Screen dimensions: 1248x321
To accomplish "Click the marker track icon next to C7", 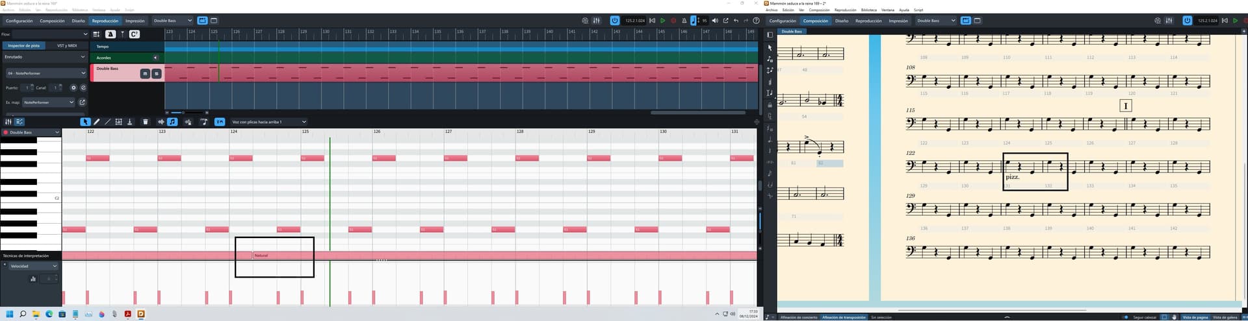I will pos(122,34).
